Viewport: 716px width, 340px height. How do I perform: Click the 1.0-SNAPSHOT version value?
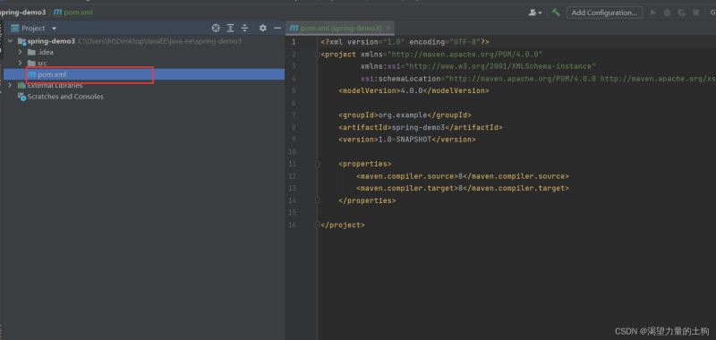pos(405,140)
